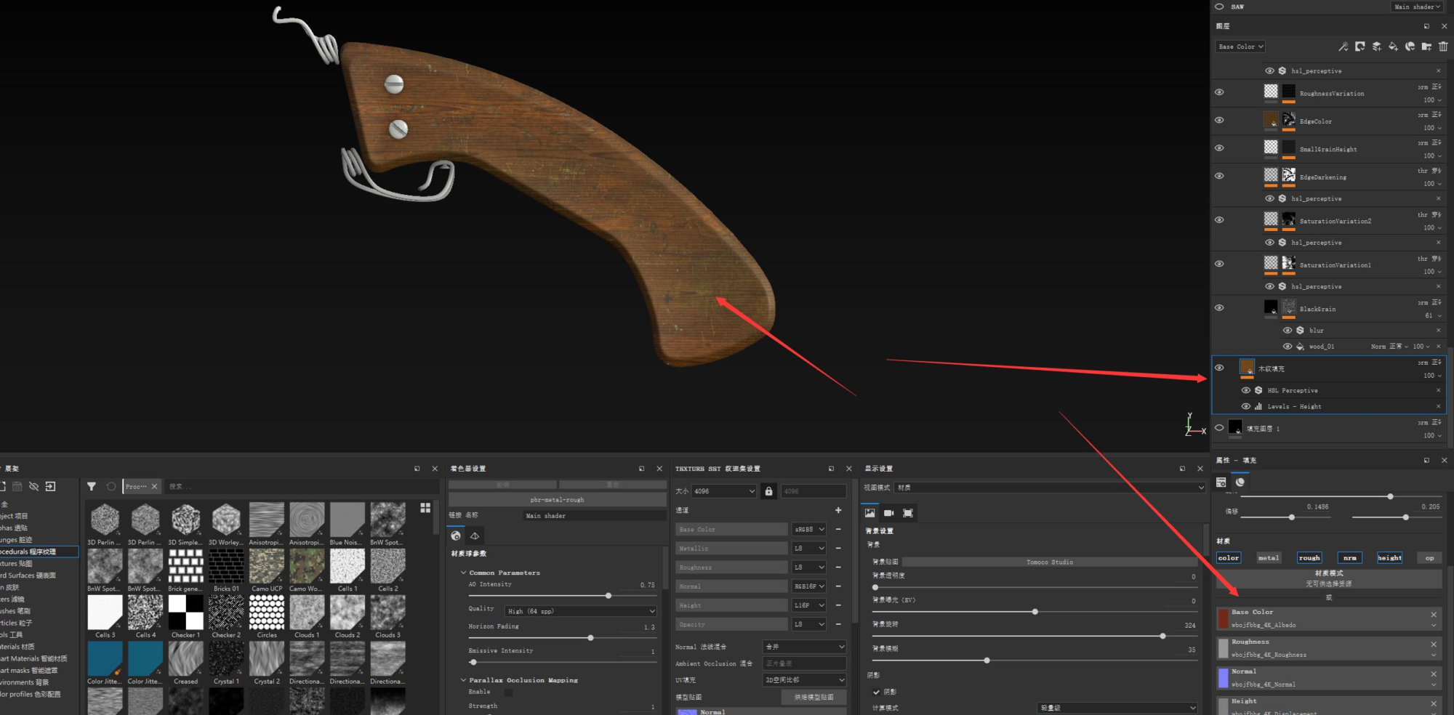This screenshot has width=1454, height=715.
Task: Enable Parallax Occlusion Mapping
Action: 508,692
